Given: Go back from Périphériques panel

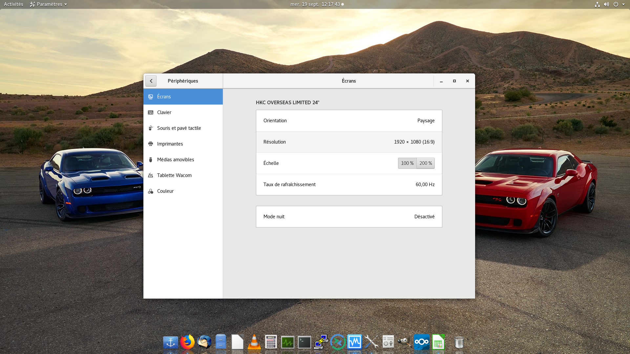Looking at the screenshot, I should pyautogui.click(x=151, y=81).
